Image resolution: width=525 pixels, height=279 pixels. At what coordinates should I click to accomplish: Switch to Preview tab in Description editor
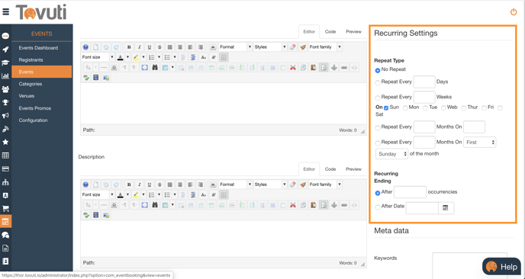click(x=353, y=169)
